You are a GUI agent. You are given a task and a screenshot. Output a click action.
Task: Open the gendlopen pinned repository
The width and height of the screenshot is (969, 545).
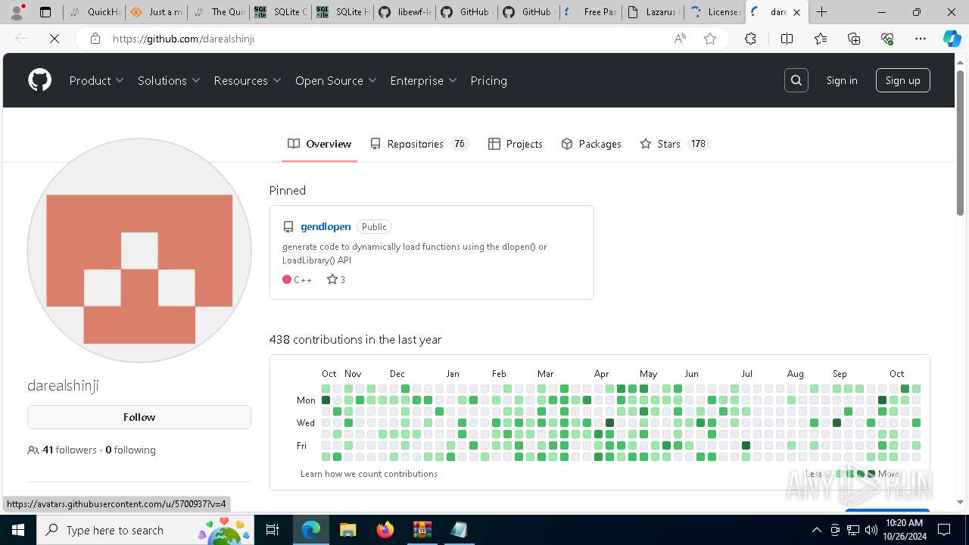tap(326, 226)
